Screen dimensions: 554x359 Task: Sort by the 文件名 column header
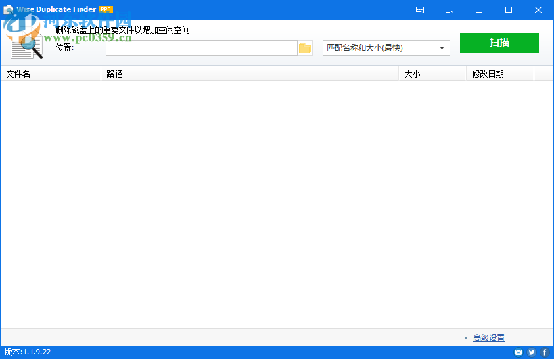[x=51, y=74]
